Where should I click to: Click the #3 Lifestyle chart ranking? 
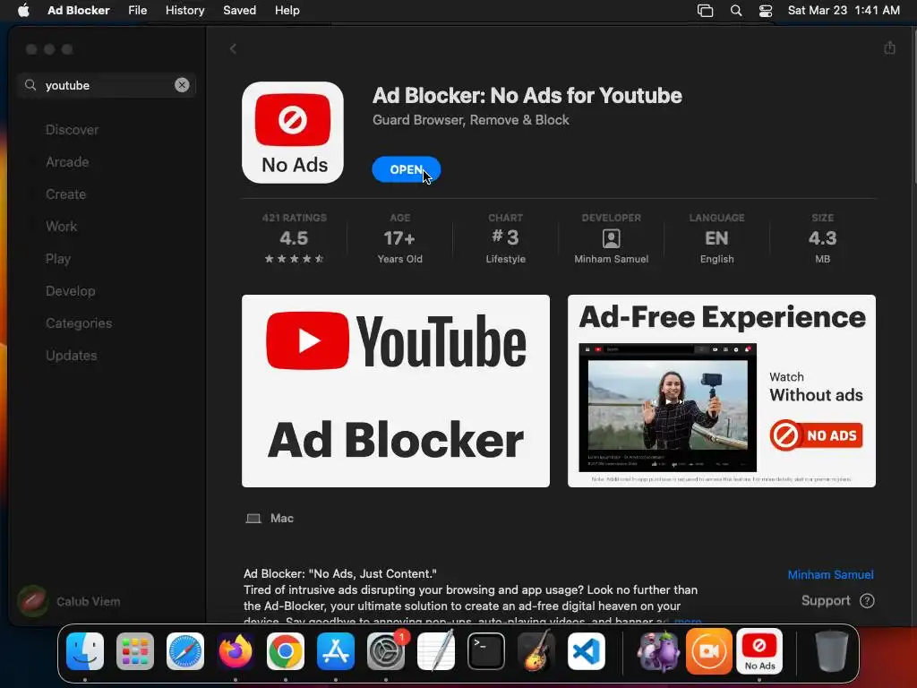pyautogui.click(x=506, y=238)
